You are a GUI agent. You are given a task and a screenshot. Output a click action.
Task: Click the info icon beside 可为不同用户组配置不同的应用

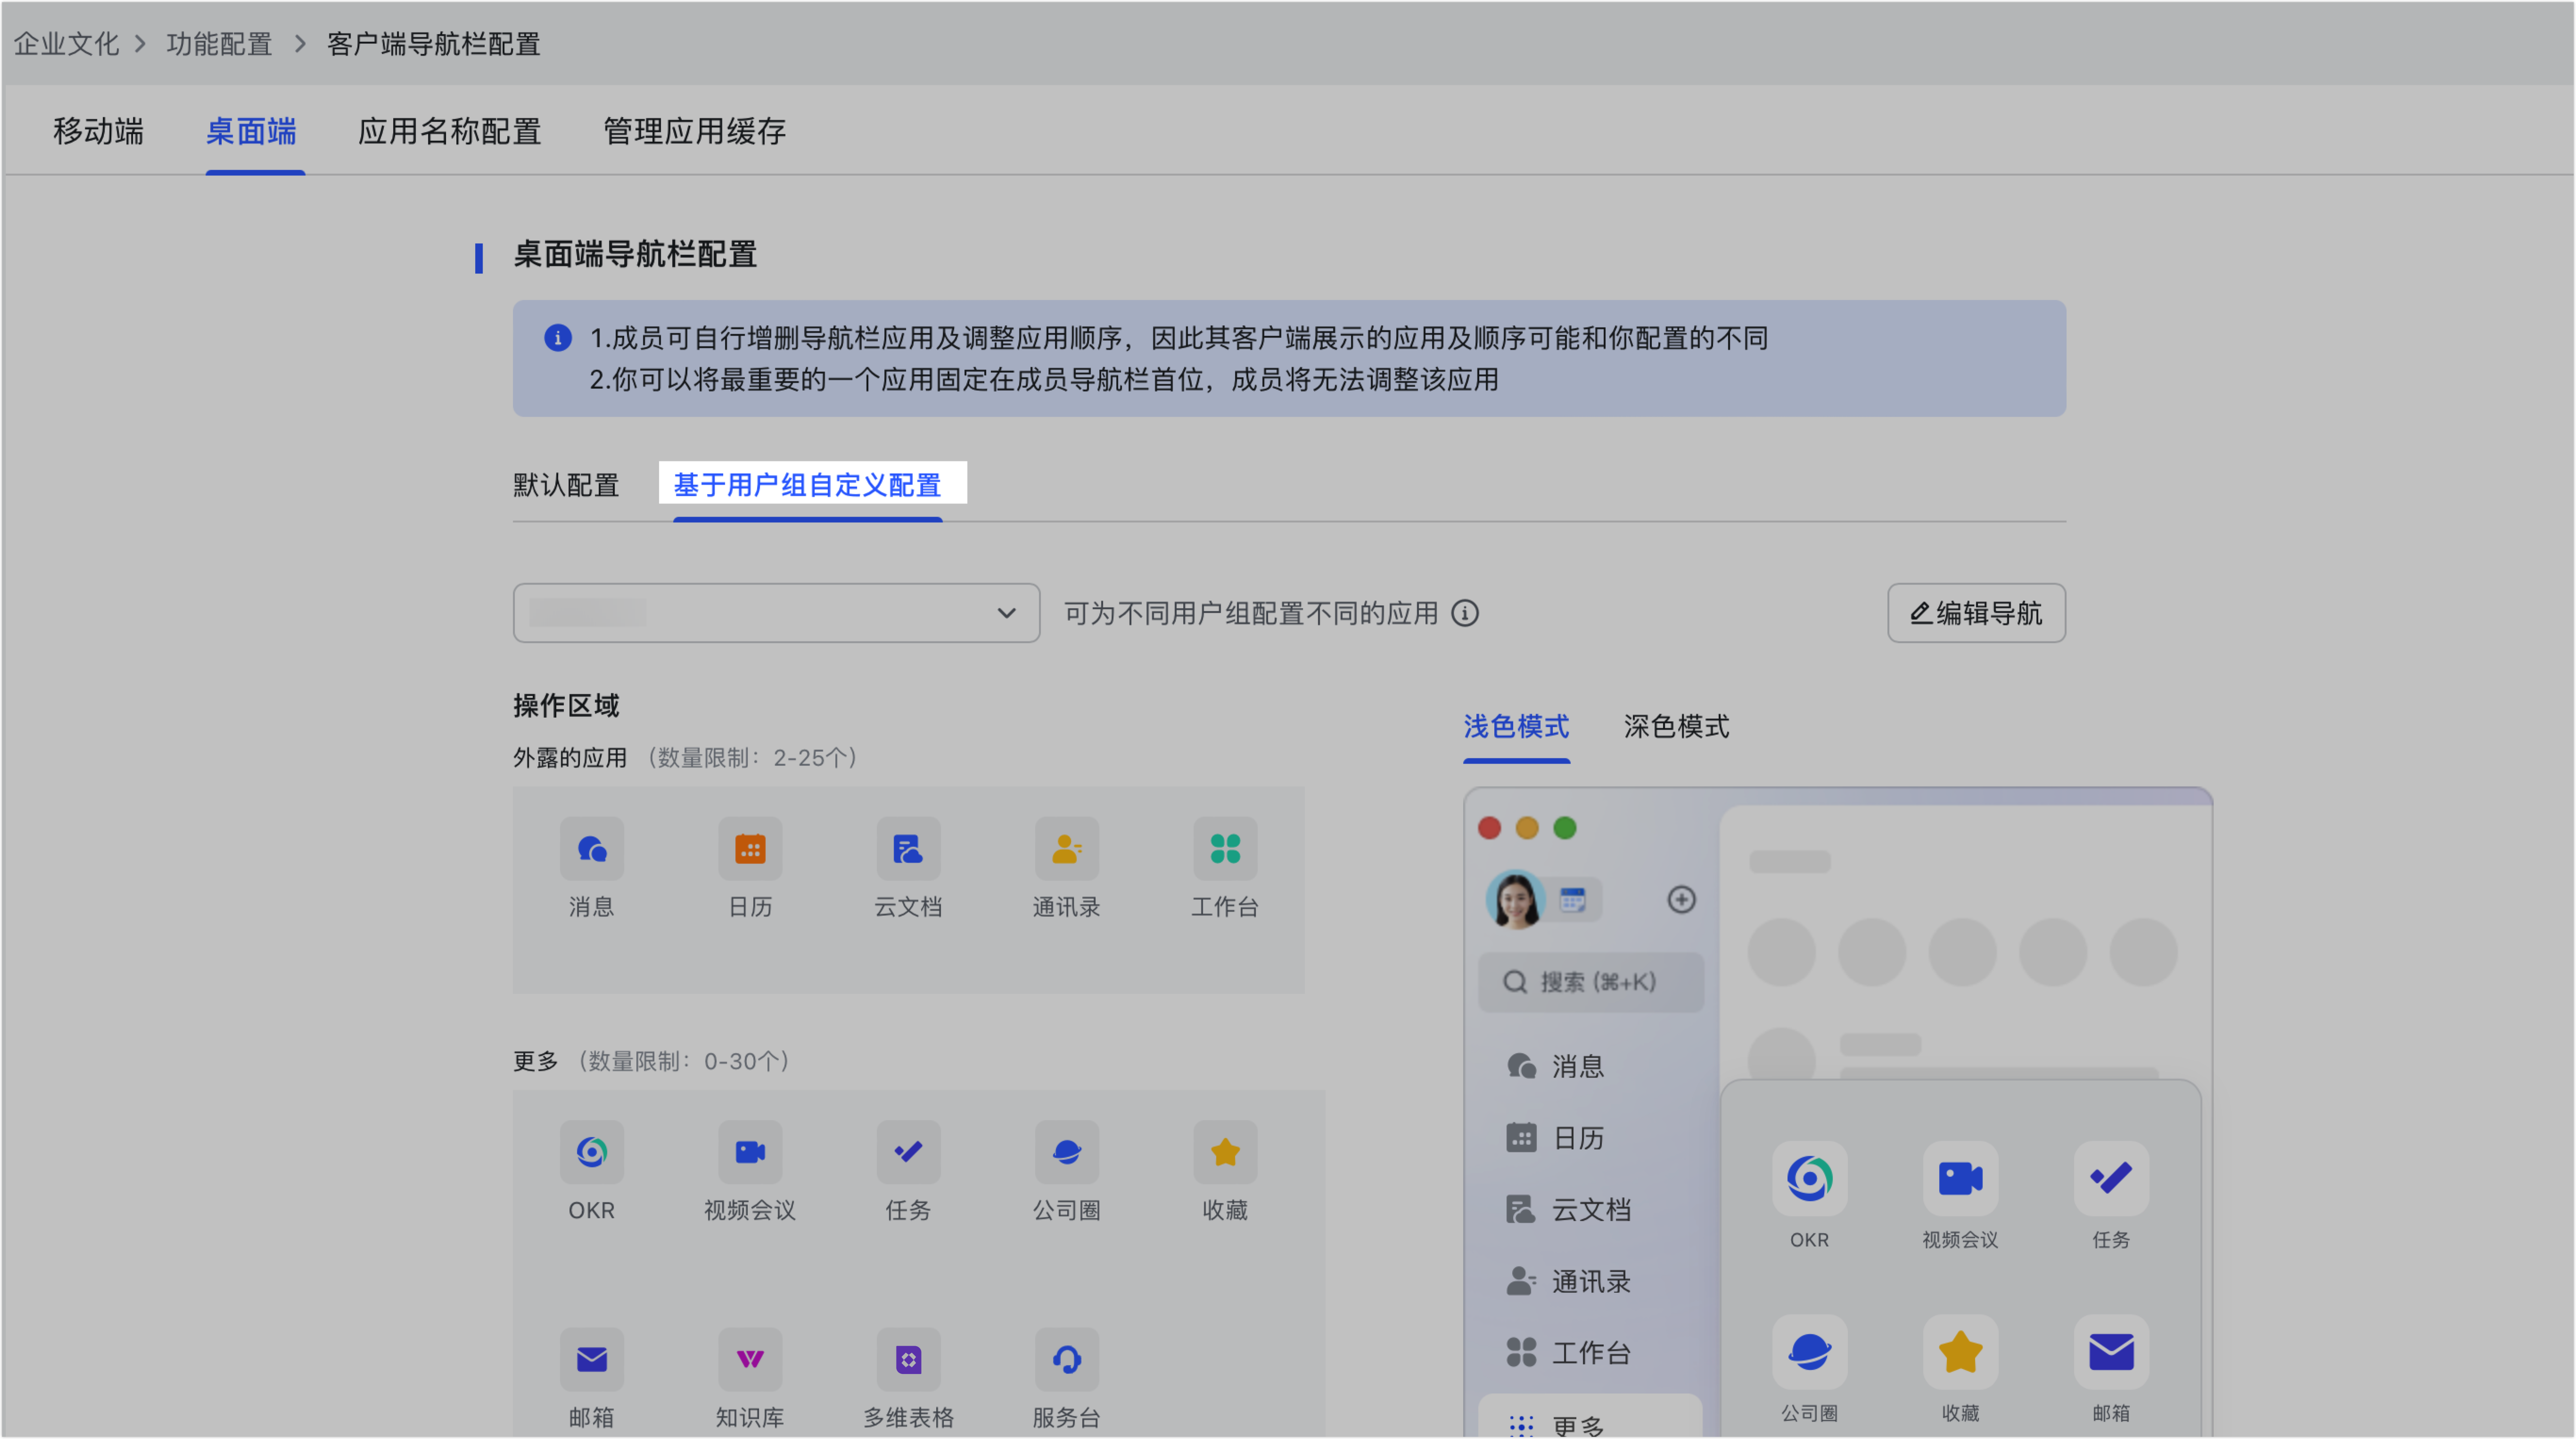click(1465, 613)
